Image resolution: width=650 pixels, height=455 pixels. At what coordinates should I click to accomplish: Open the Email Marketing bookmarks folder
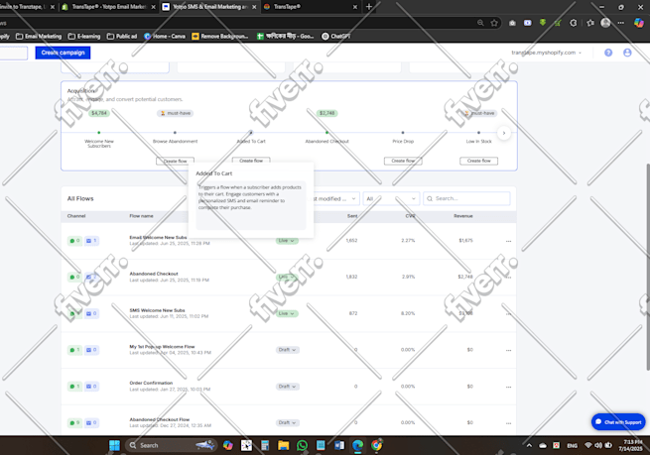click(x=39, y=37)
